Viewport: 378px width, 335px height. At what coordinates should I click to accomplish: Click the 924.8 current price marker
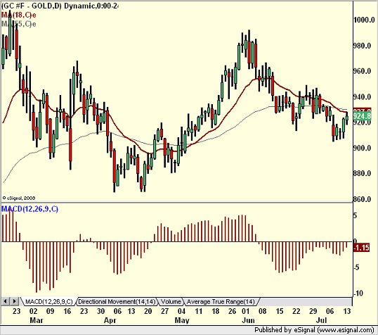(362, 116)
